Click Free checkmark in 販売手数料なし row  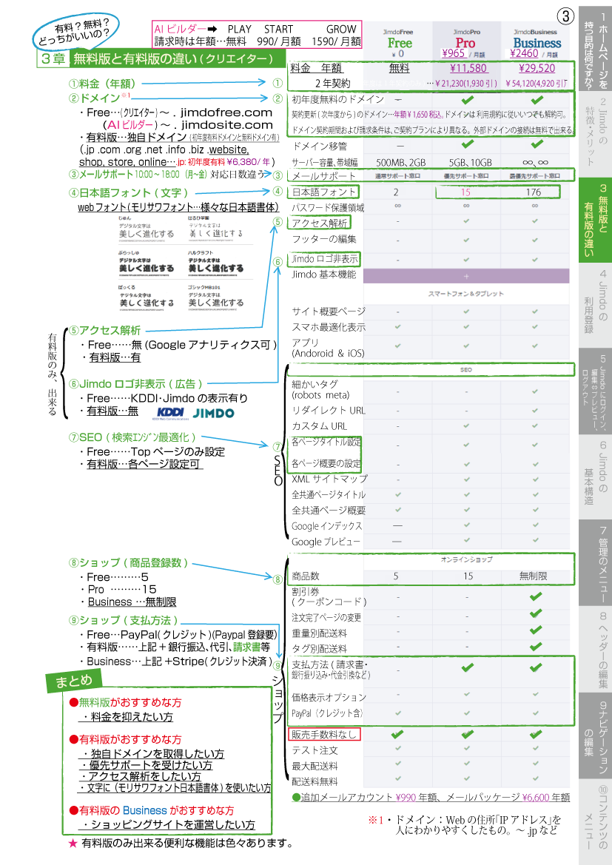coord(397,734)
